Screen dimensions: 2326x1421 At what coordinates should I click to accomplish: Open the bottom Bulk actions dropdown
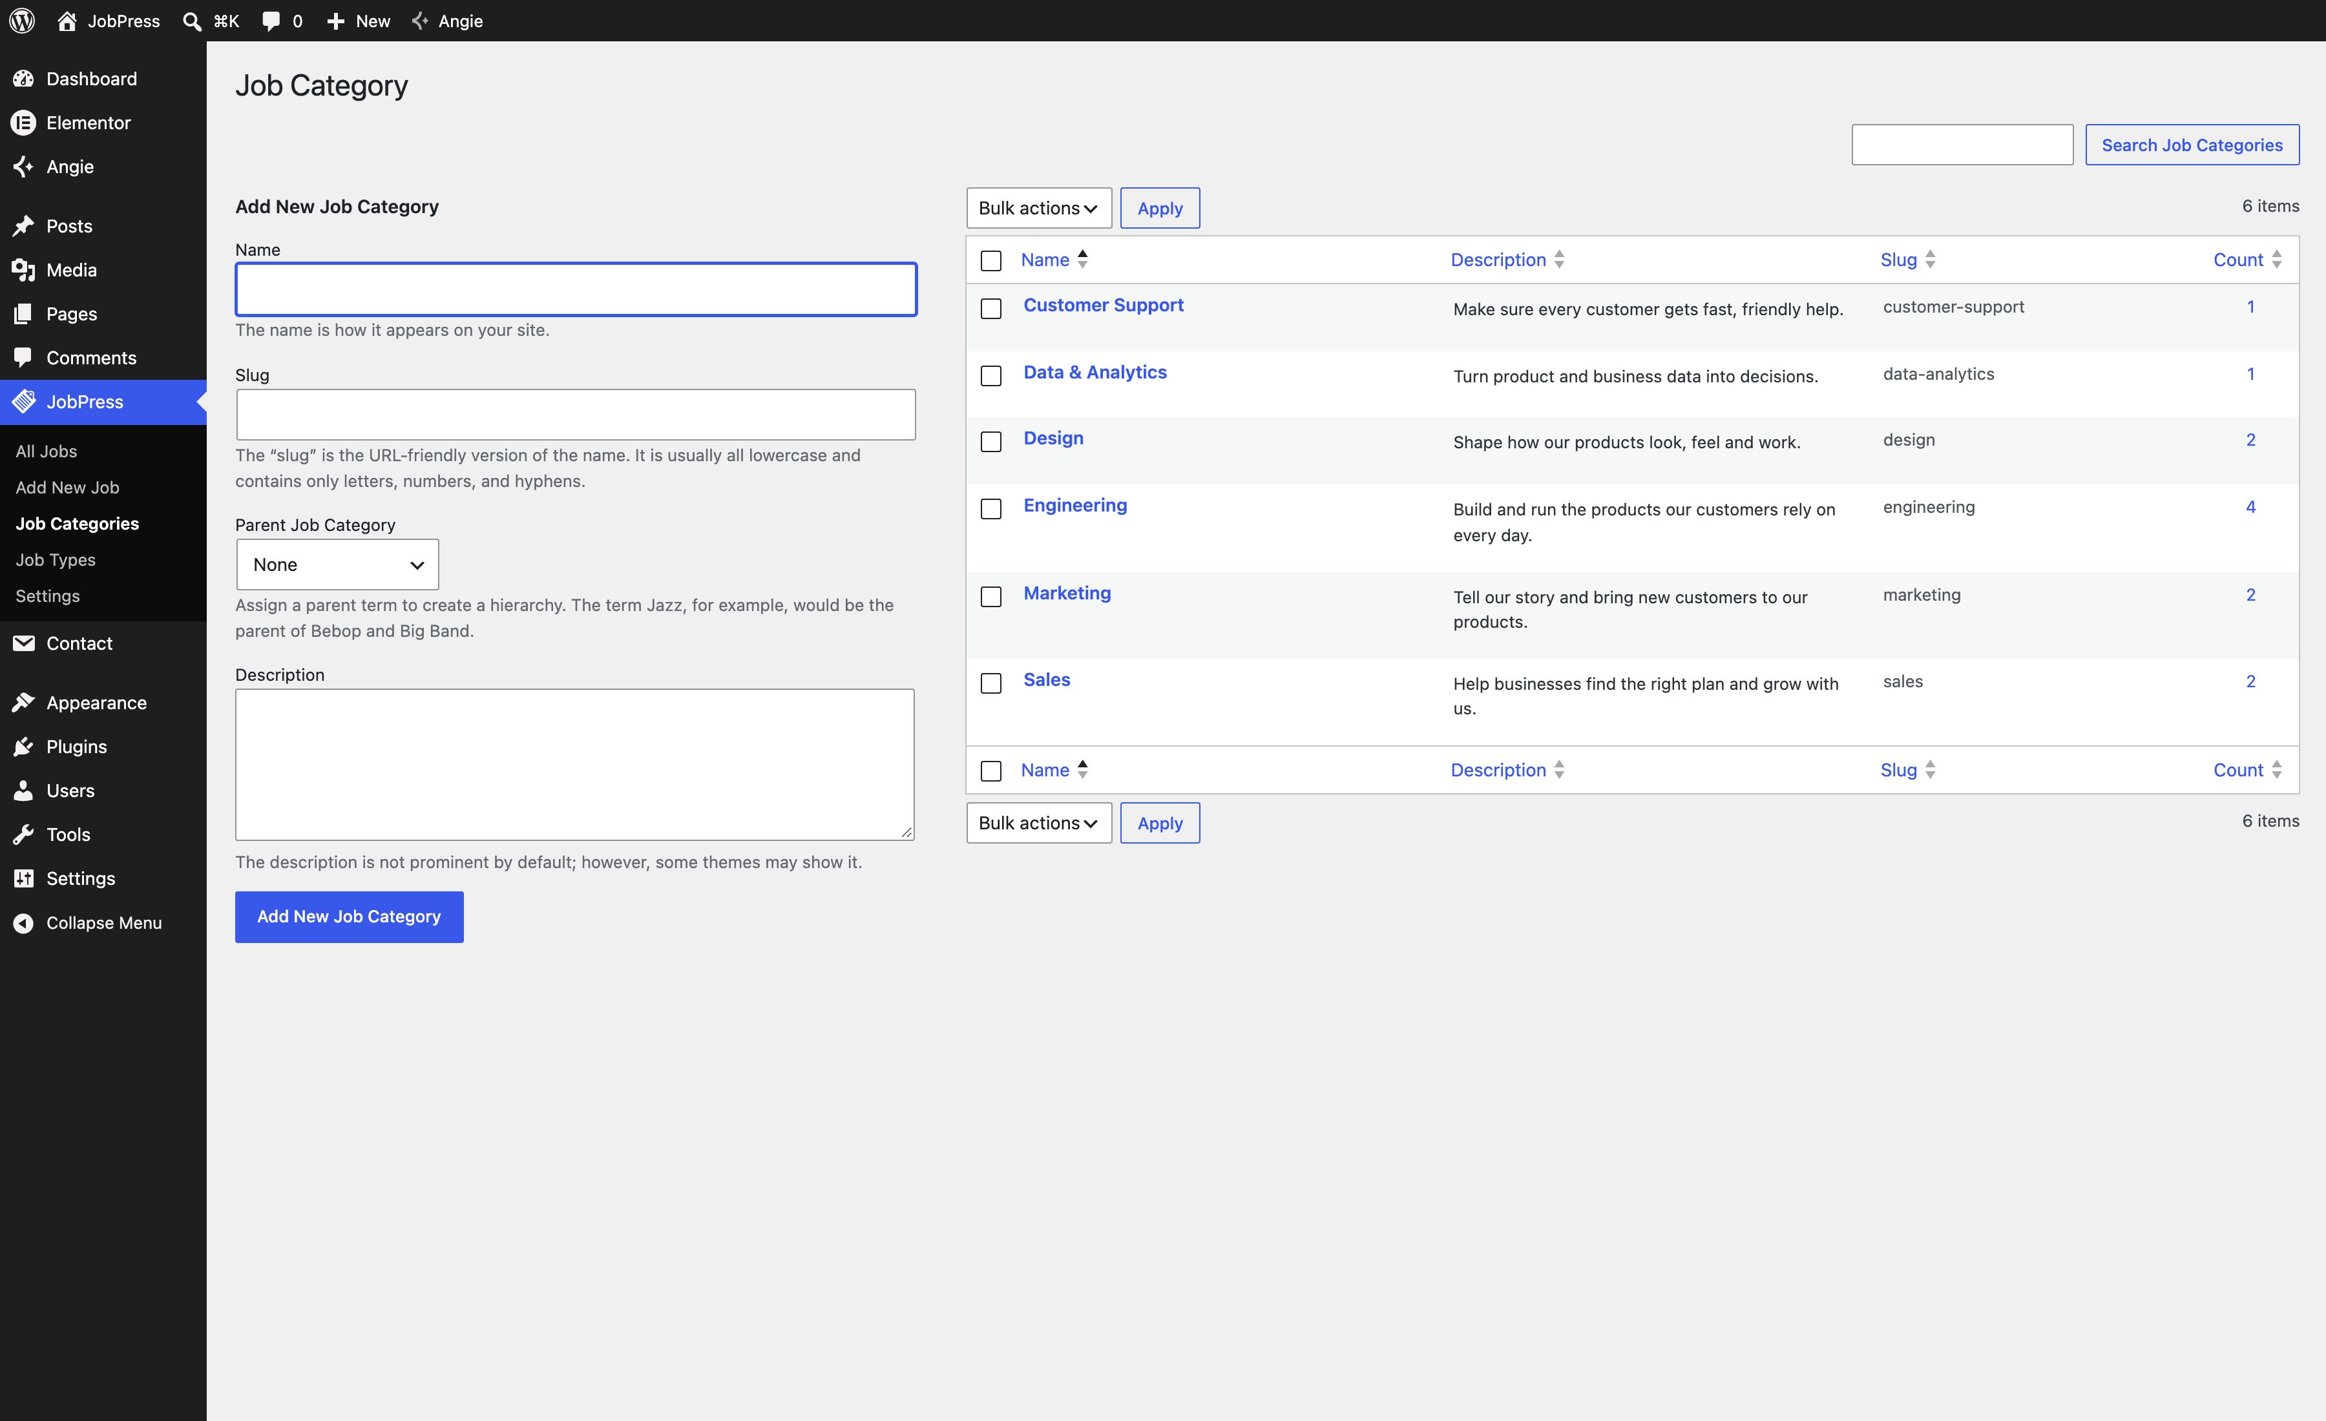[1038, 823]
